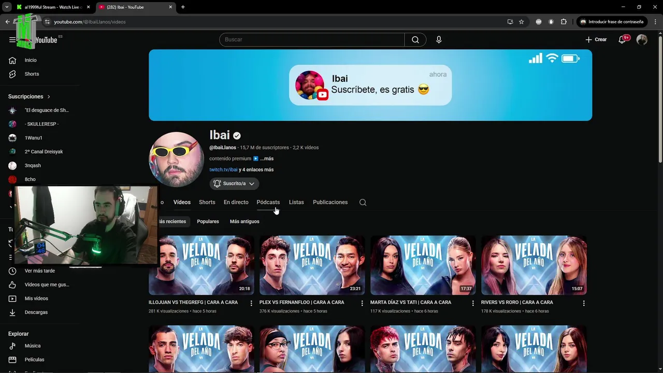This screenshot has width=663, height=373.
Task: Close the Ibai - YouTube browser tab
Action: [x=170, y=7]
